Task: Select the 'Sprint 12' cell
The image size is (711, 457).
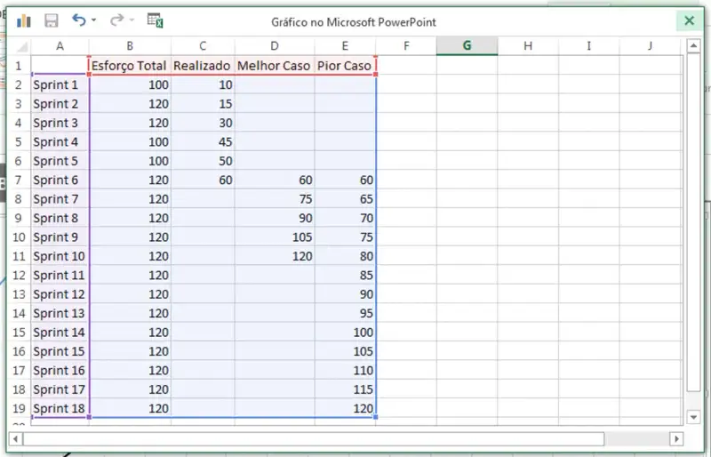Action: point(60,294)
